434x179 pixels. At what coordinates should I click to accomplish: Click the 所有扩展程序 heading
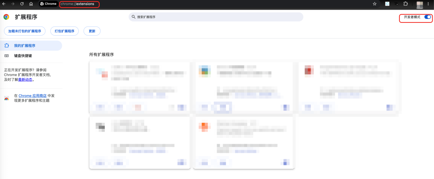[x=102, y=55]
